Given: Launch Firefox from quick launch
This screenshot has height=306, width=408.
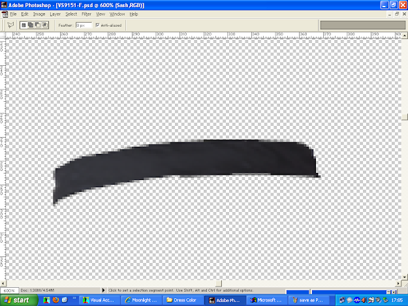Looking at the screenshot, I should (55, 300).
